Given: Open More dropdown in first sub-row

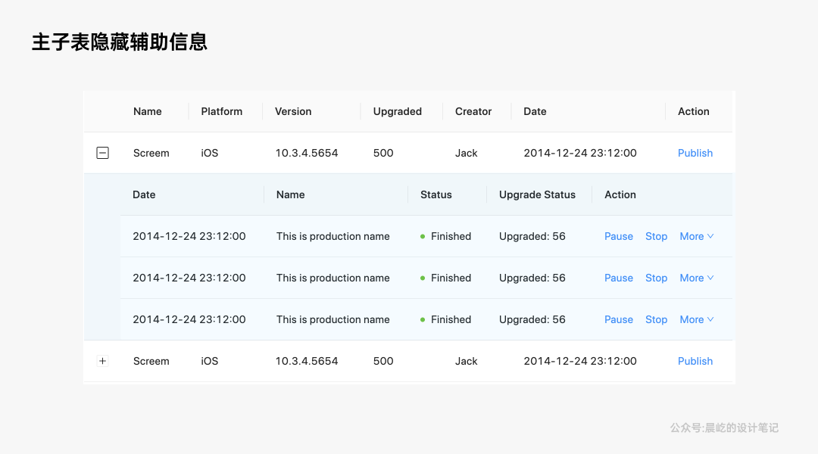Looking at the screenshot, I should click(696, 236).
